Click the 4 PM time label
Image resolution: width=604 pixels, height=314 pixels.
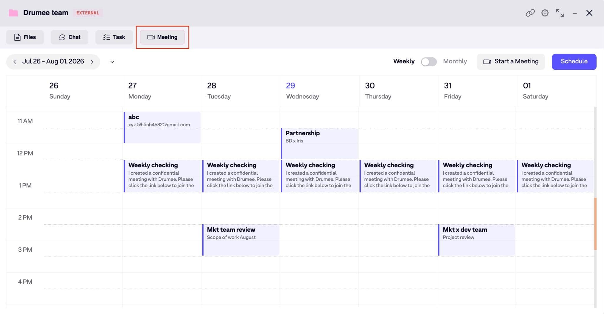25,282
